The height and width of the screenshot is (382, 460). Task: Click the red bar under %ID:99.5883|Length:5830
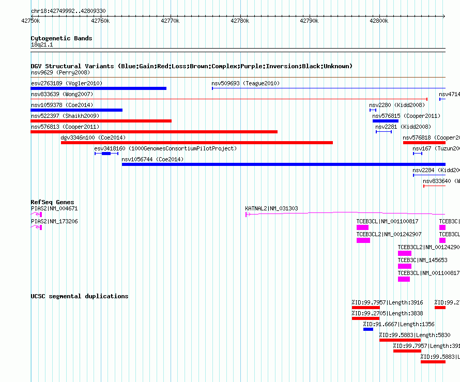pyautogui.click(x=400, y=340)
